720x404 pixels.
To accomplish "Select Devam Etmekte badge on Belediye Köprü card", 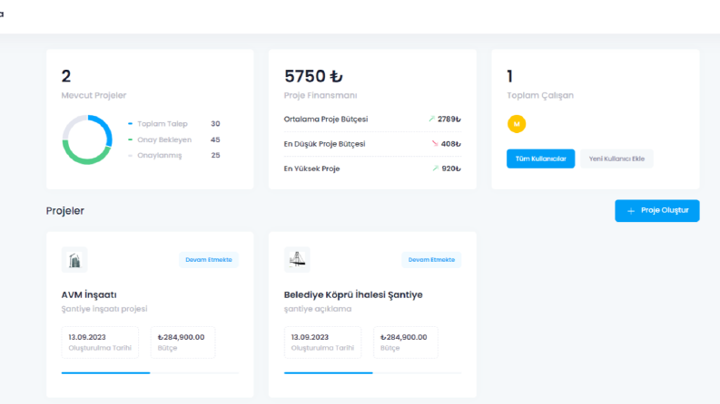I will [431, 260].
